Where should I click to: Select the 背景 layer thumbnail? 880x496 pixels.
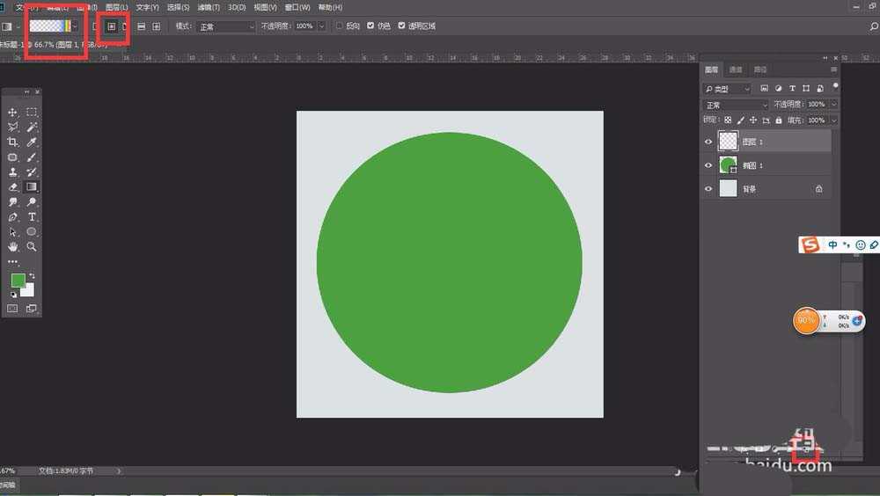(728, 188)
